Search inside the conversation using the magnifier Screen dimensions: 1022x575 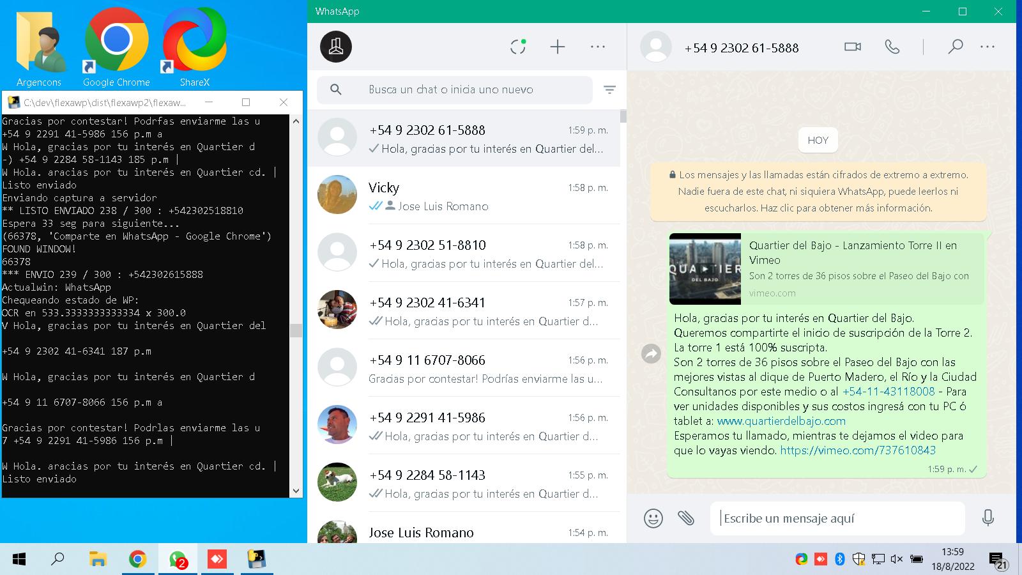tap(955, 47)
